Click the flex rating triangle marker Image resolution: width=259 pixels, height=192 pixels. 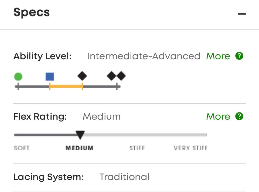point(80,135)
